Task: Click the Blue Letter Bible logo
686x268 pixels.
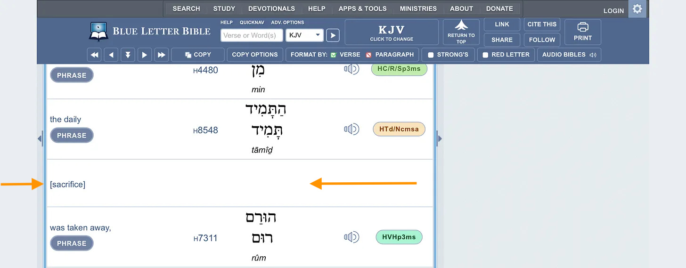Action: click(x=150, y=32)
